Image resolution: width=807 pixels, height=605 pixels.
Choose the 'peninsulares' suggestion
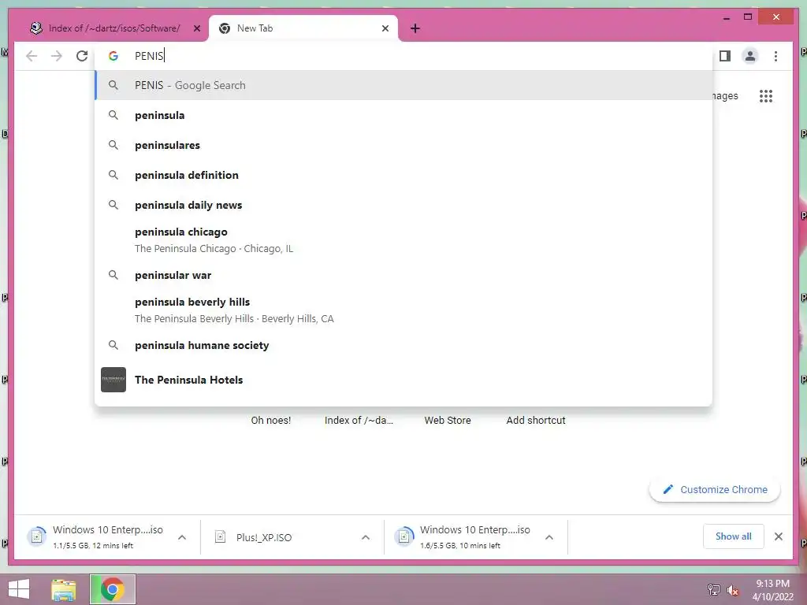point(403,145)
